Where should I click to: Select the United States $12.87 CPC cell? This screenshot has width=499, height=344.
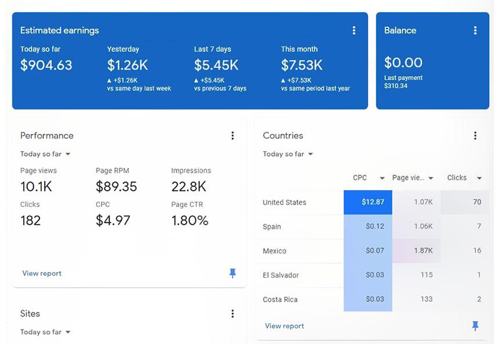coord(368,202)
